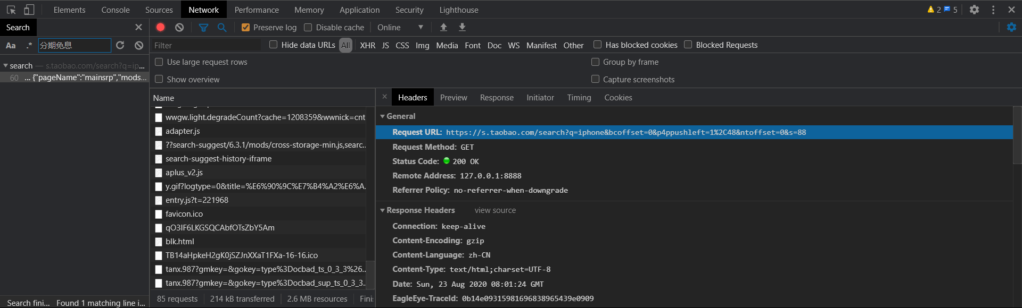
Task: Collapse the search result tree
Action: click(x=5, y=66)
